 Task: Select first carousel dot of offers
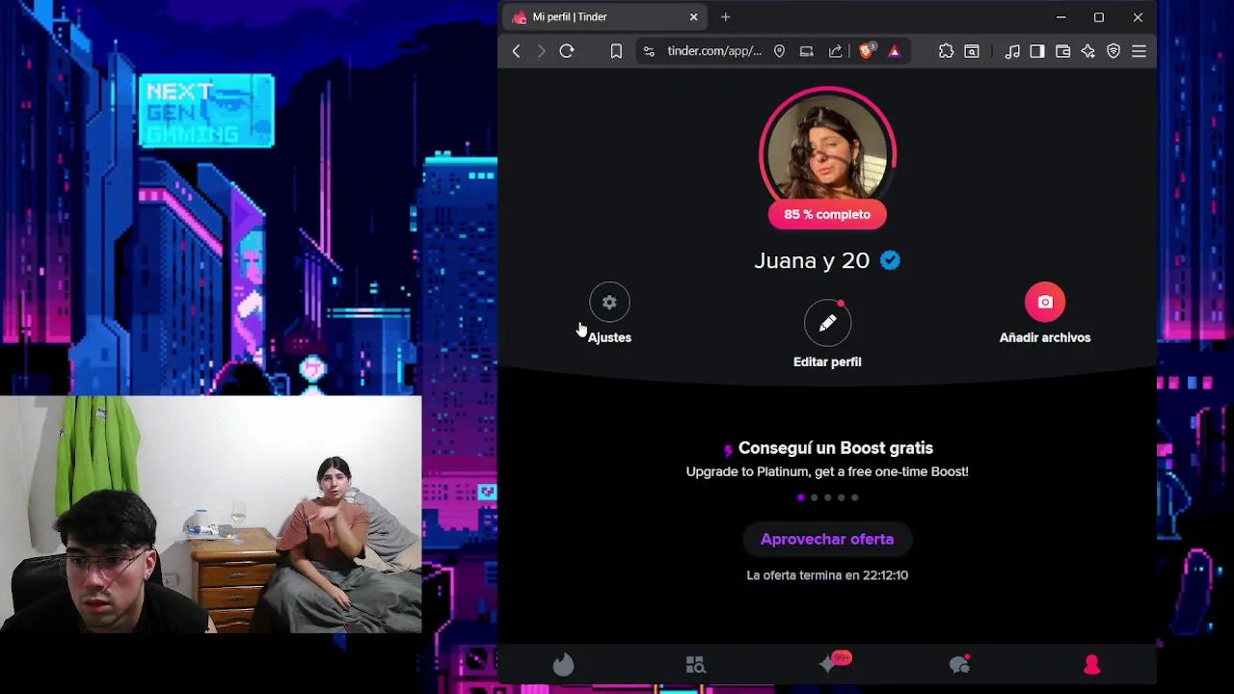point(800,497)
